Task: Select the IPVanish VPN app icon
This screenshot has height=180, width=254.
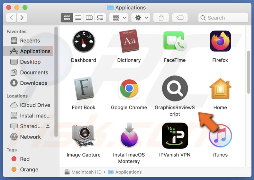Action: 175,135
